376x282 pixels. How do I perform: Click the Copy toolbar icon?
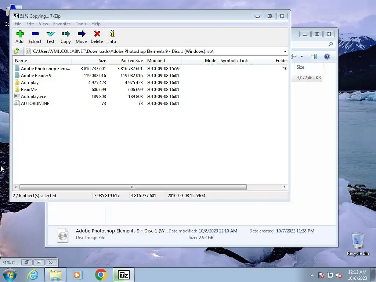66,37
